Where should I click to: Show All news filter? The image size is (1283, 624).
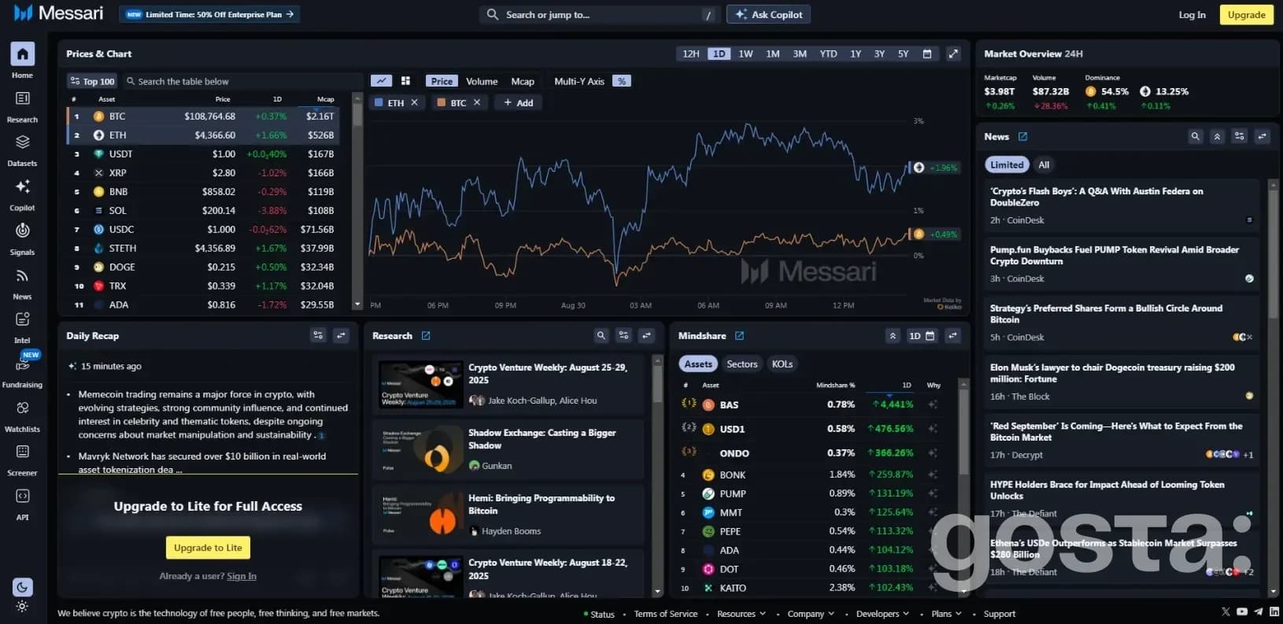tap(1044, 164)
